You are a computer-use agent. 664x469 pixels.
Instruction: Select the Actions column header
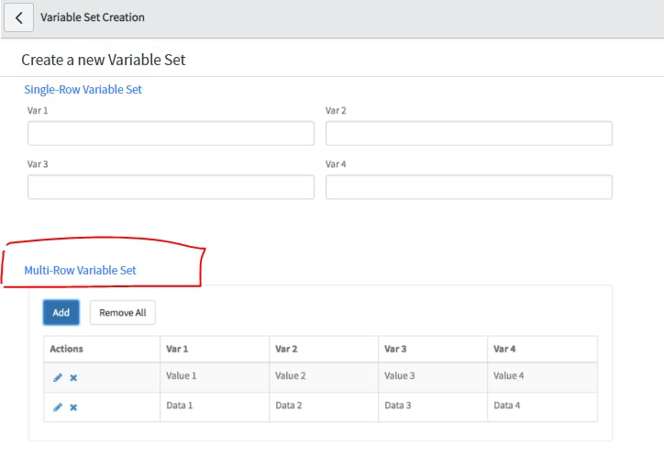click(102, 349)
